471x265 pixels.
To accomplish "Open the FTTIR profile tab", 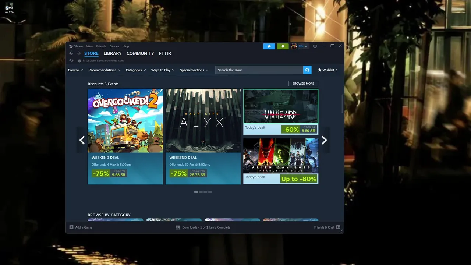I will (165, 53).
